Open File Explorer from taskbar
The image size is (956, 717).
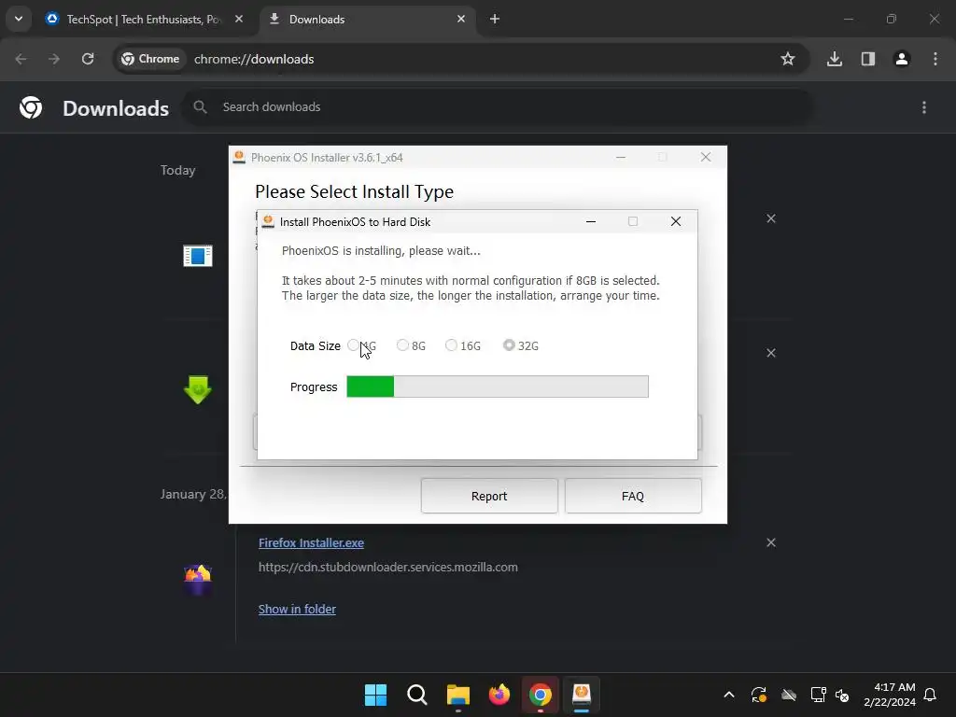(457, 695)
